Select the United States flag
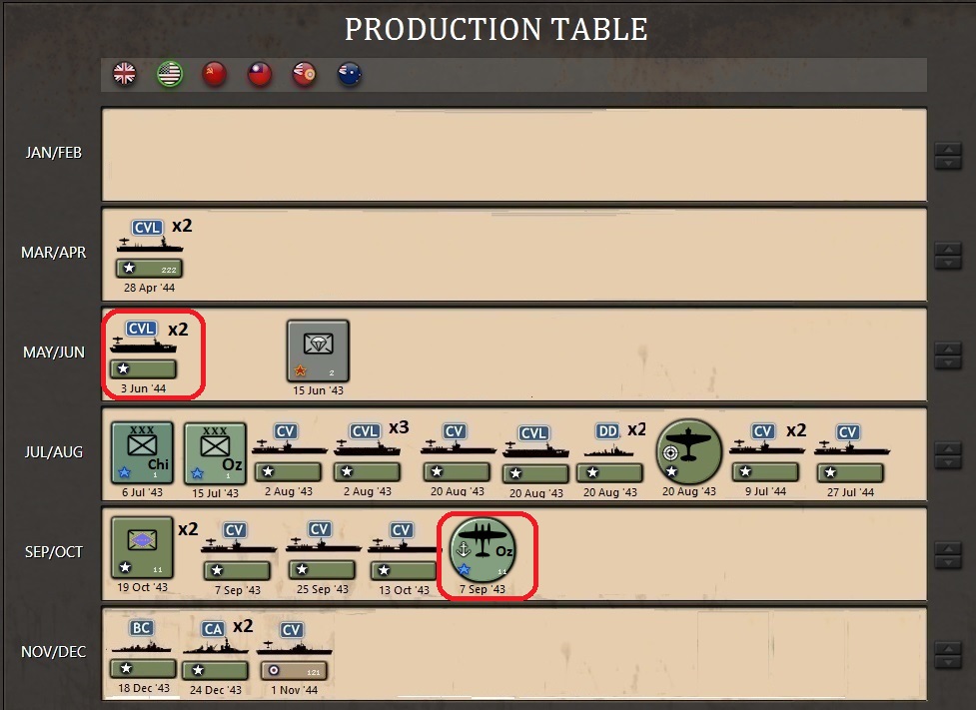This screenshot has height=710, width=976. click(x=169, y=74)
